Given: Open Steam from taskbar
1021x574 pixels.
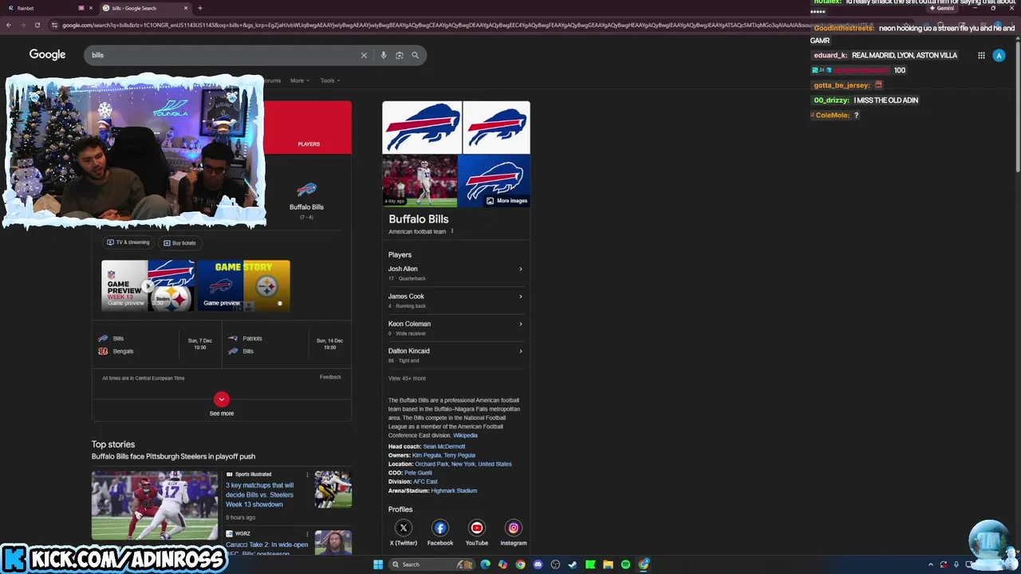Looking at the screenshot, I should 573,564.
